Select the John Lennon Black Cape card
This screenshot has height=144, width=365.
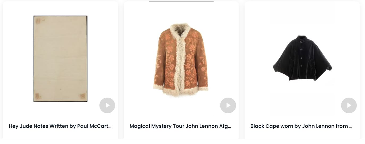pyautogui.click(x=302, y=70)
